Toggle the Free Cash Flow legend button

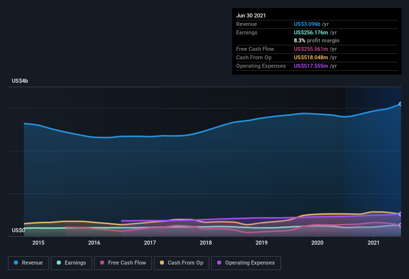pos(123,263)
